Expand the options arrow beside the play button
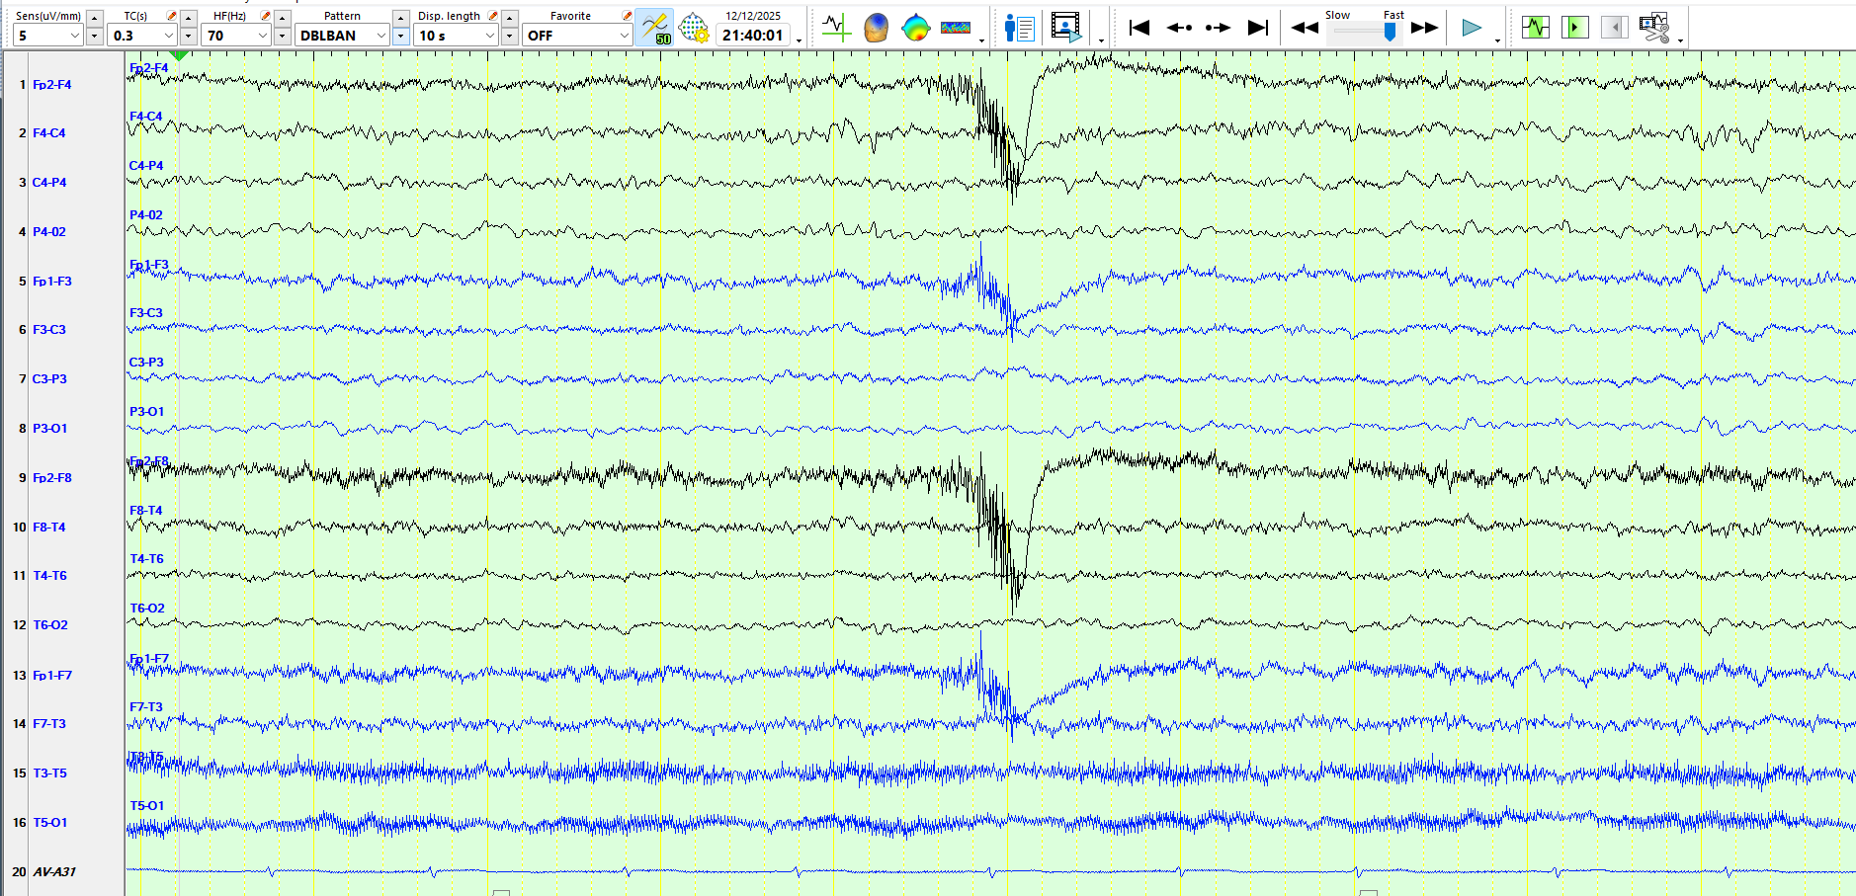 coord(1497,40)
